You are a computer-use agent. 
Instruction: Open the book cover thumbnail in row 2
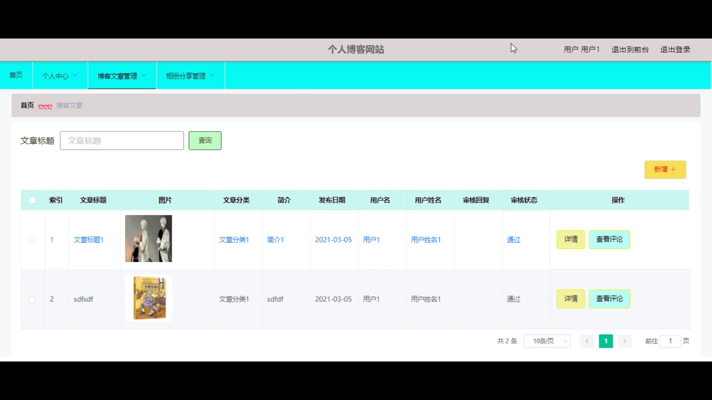148,298
